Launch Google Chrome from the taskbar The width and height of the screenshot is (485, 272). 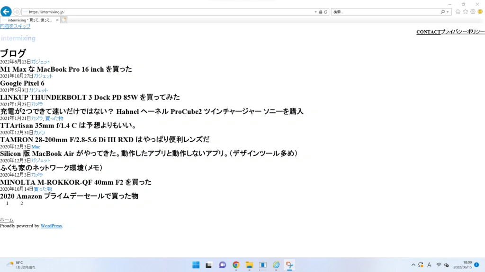tap(236, 265)
